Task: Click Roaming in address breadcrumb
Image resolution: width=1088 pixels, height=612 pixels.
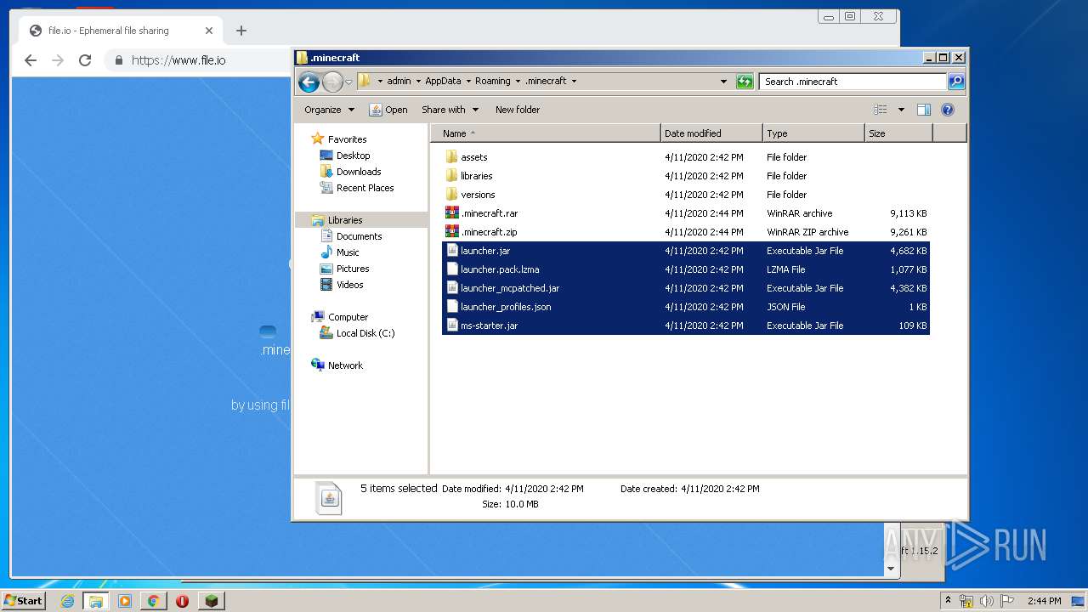Action: [493, 82]
